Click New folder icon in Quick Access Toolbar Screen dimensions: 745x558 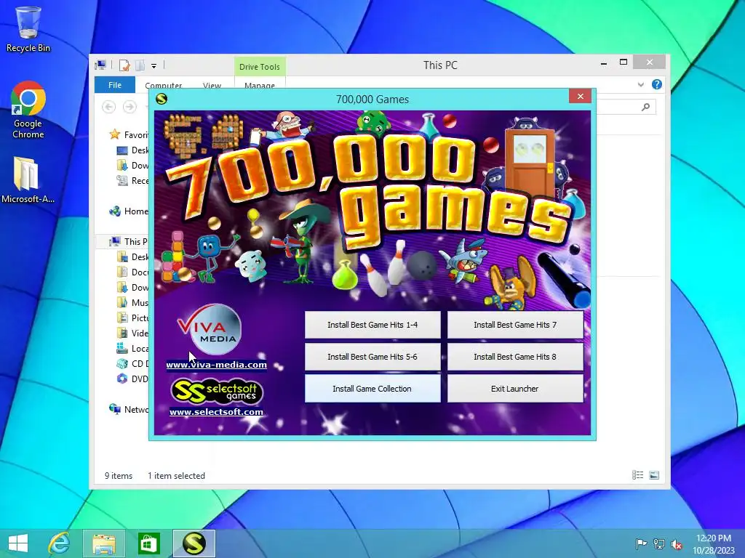pos(140,65)
